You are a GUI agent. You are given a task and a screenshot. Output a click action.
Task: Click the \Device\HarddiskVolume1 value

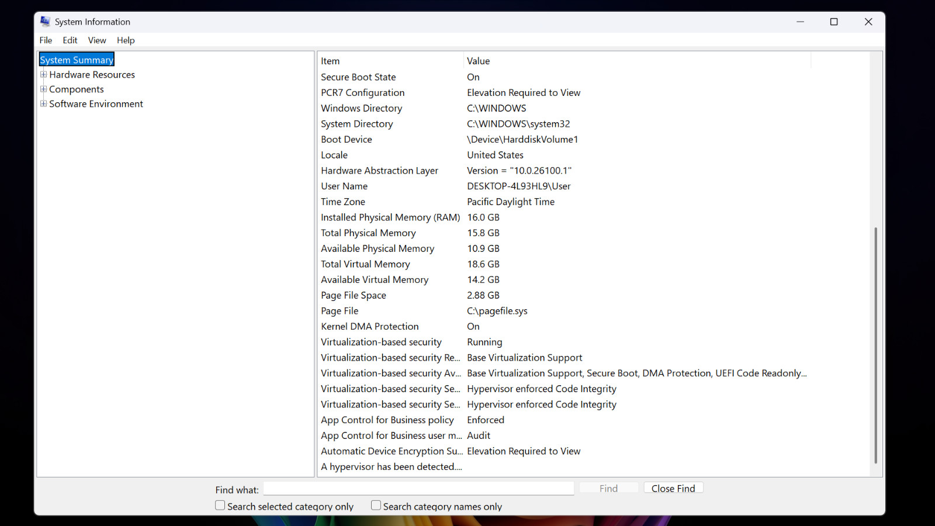pyautogui.click(x=522, y=140)
